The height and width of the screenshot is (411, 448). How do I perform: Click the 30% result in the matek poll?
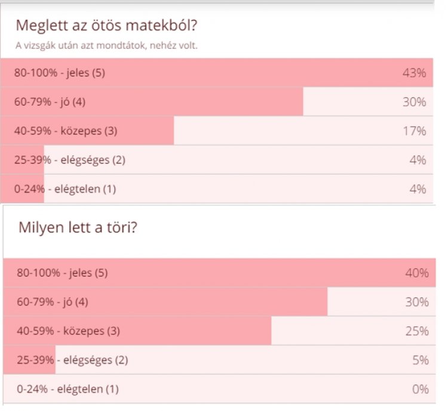pyautogui.click(x=414, y=102)
